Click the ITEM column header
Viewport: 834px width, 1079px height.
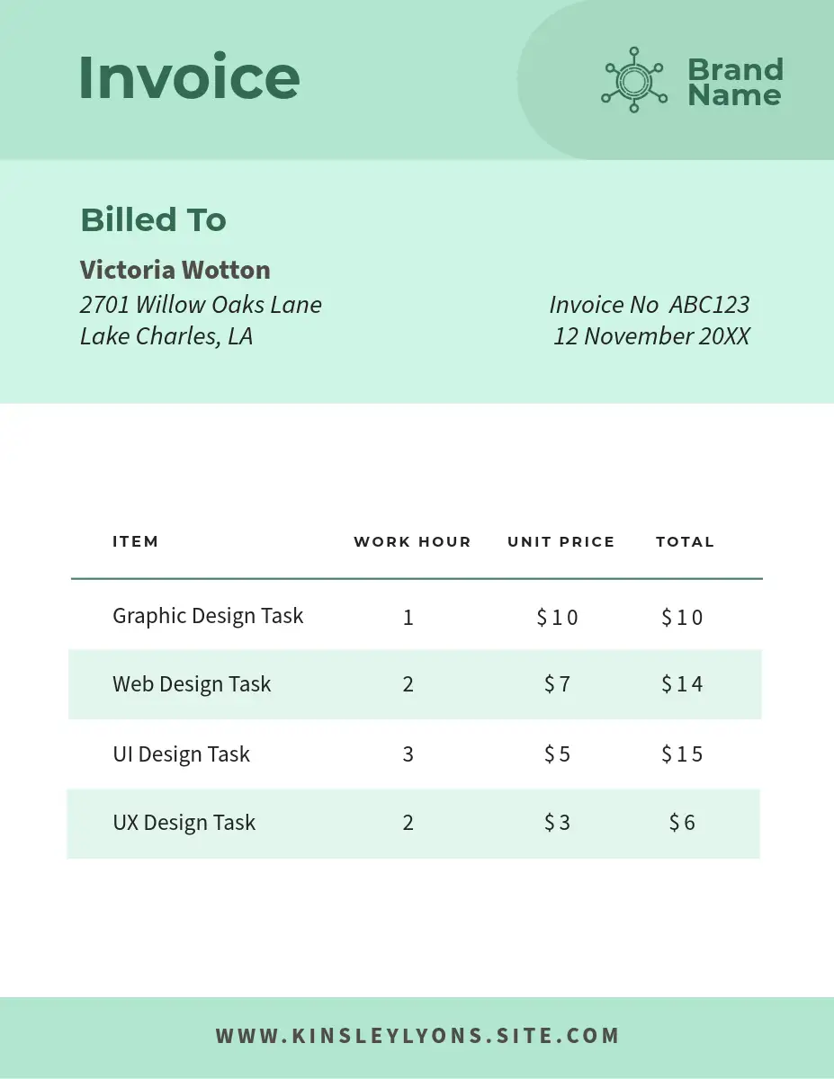tap(135, 541)
